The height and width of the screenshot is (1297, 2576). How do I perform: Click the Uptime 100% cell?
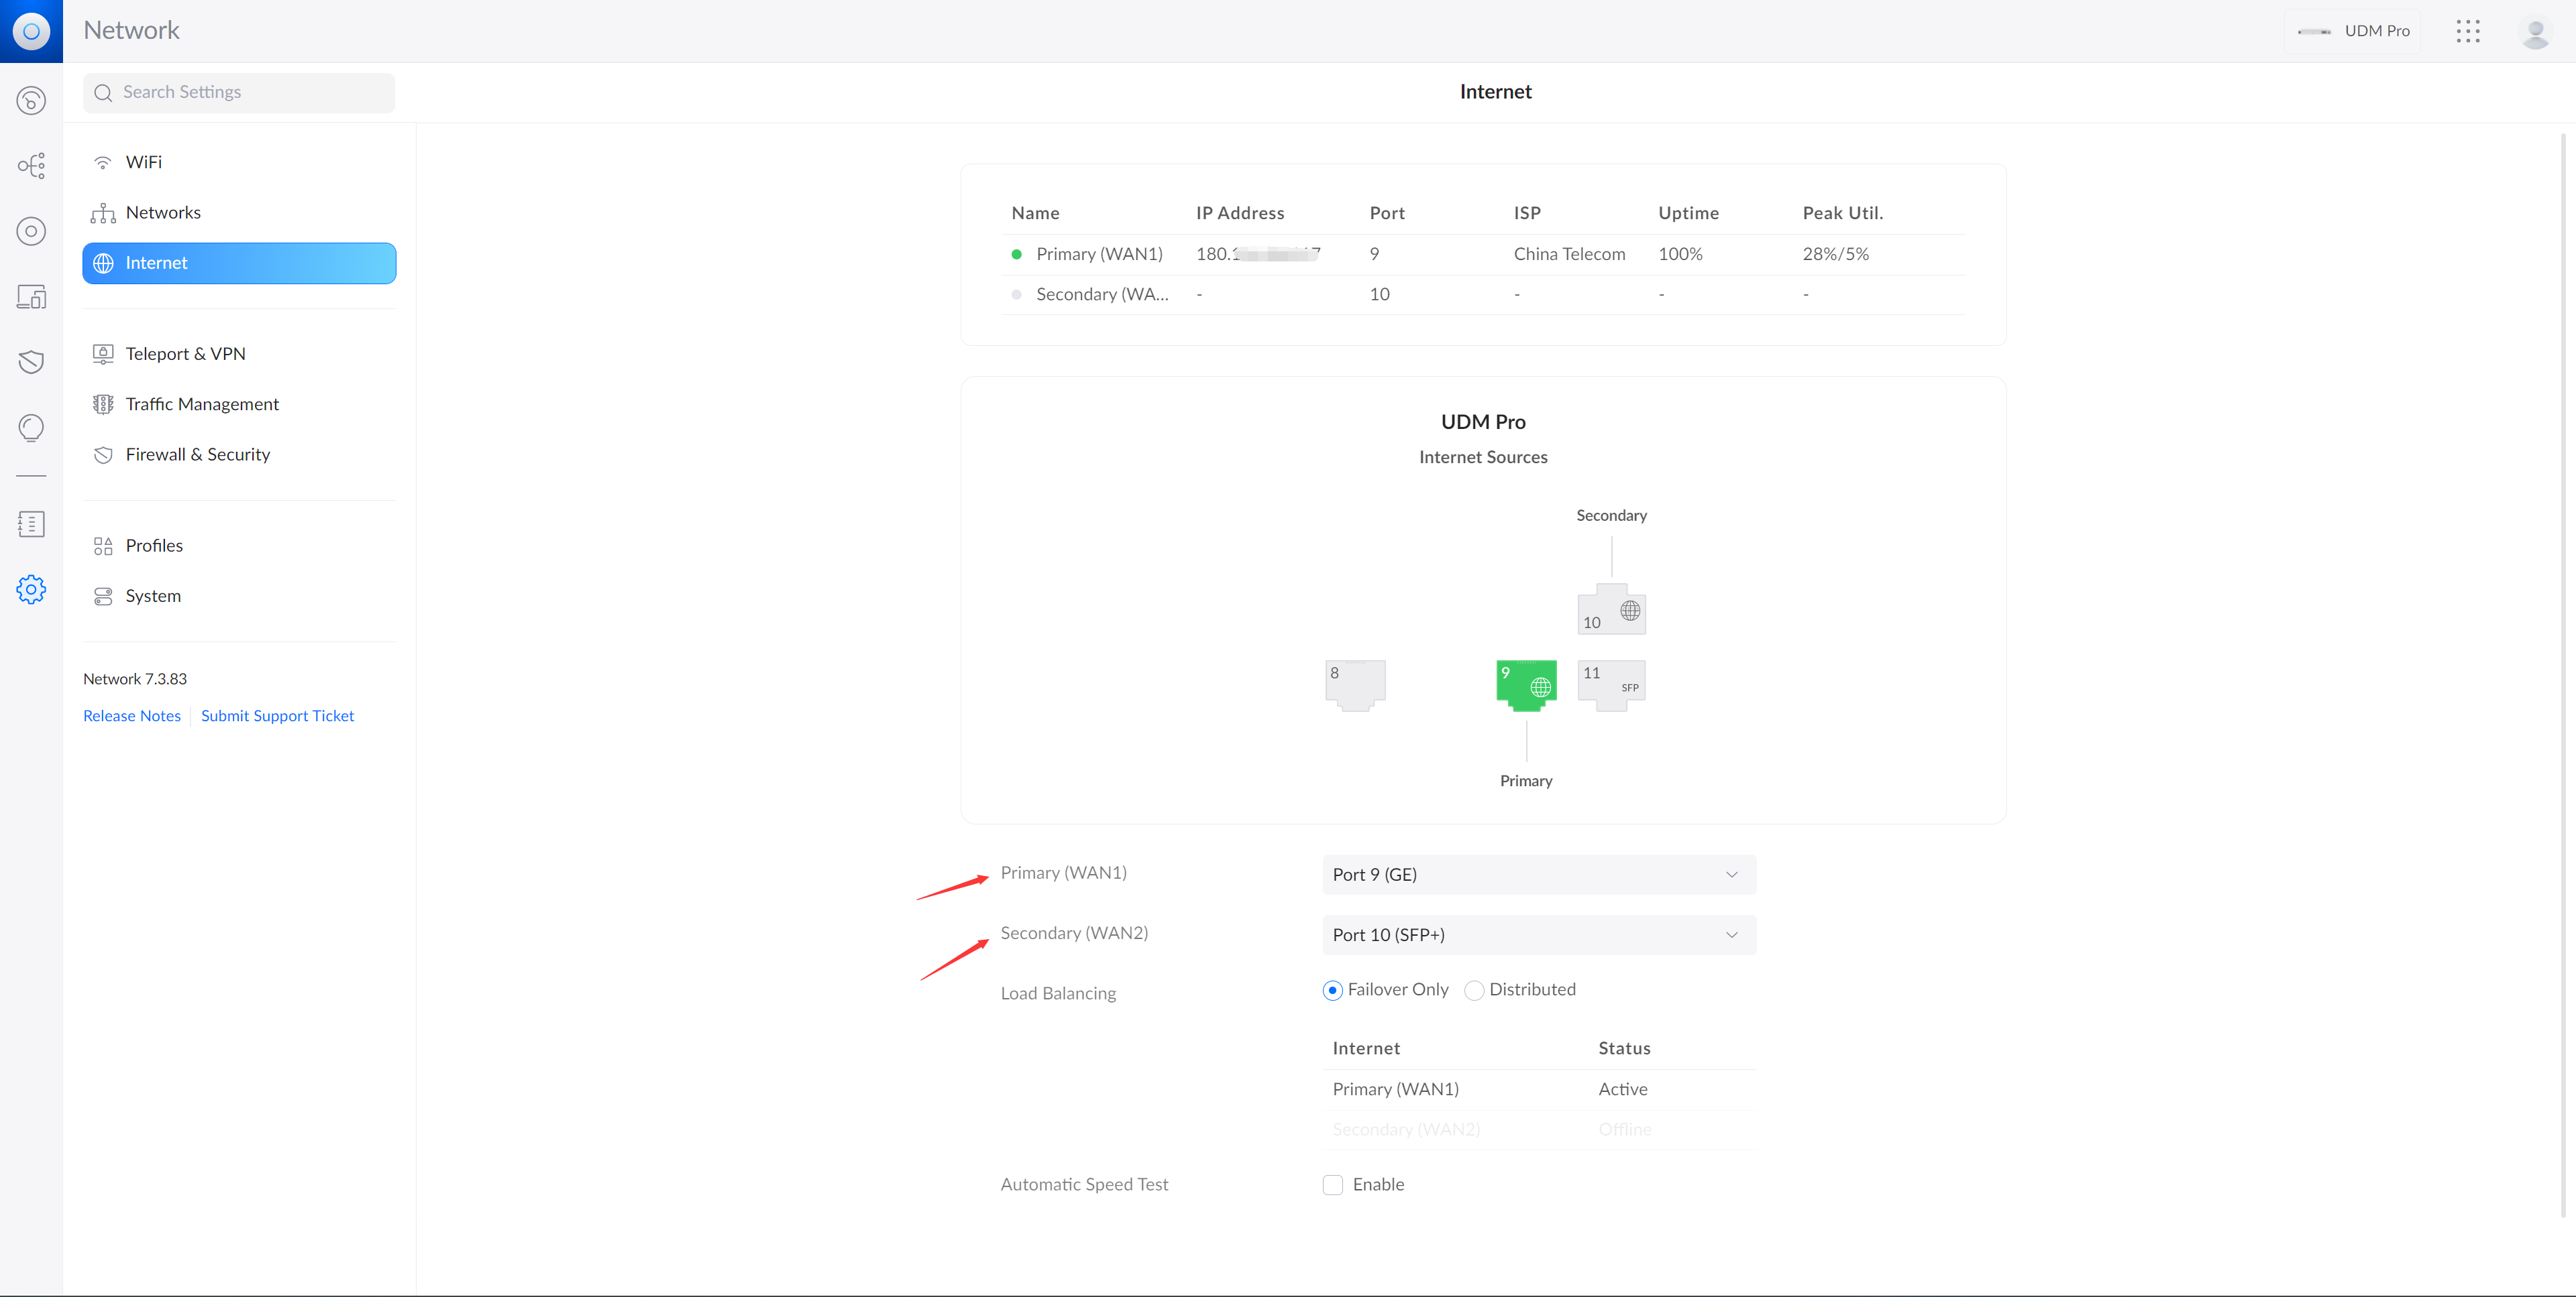[x=1680, y=254]
